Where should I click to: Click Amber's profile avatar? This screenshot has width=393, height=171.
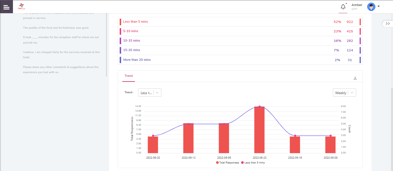pyautogui.click(x=371, y=7)
